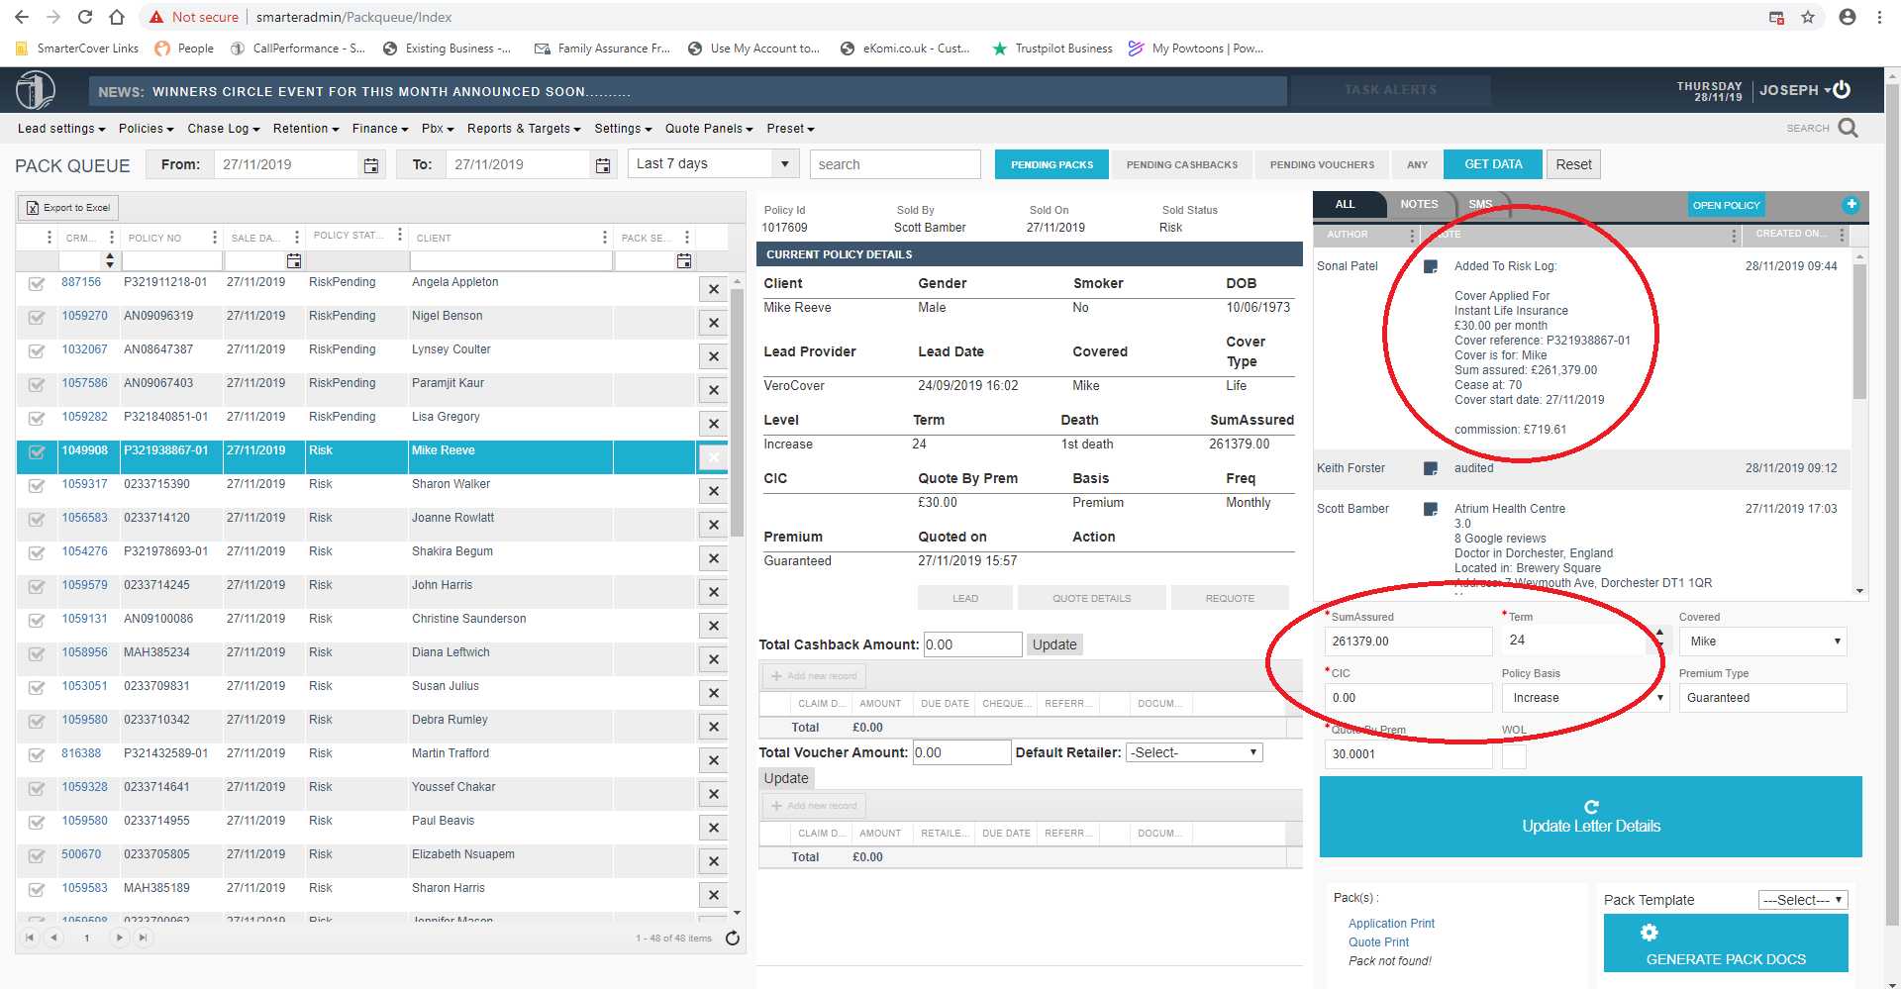Click the blue plus icon beside Open Policy
The height and width of the screenshot is (989, 1901).
click(x=1851, y=205)
